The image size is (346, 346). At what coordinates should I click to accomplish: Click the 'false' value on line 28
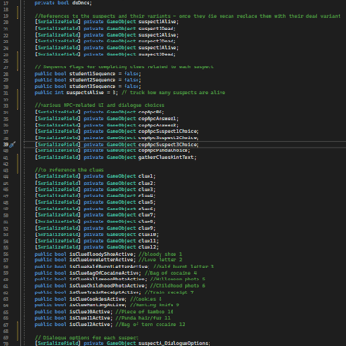(131, 74)
